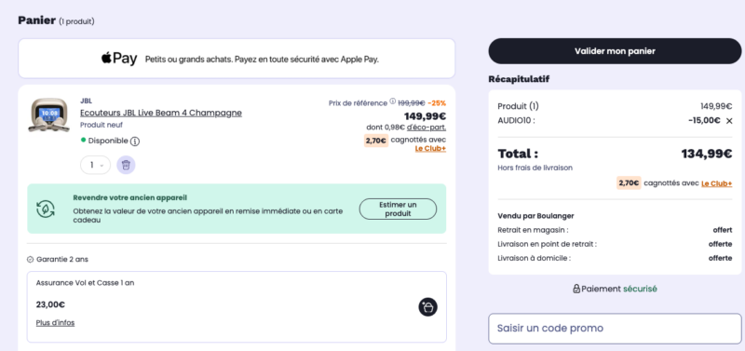Open d'éco-part. link under price
The height and width of the screenshot is (351, 745).
(x=427, y=127)
